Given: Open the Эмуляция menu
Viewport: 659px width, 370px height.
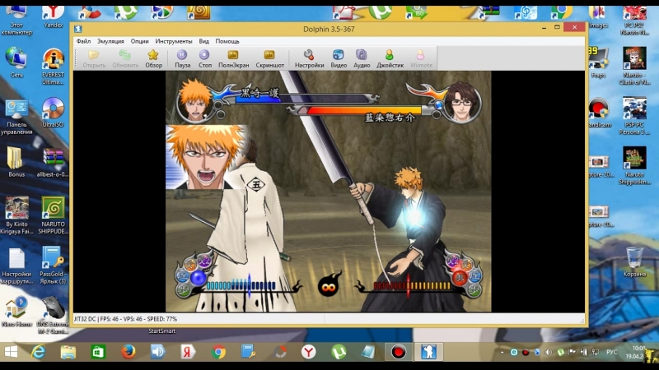Looking at the screenshot, I should point(110,41).
